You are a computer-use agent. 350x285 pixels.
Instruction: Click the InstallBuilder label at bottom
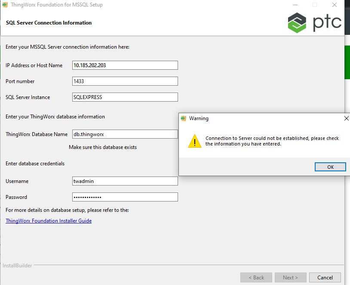(x=17, y=265)
